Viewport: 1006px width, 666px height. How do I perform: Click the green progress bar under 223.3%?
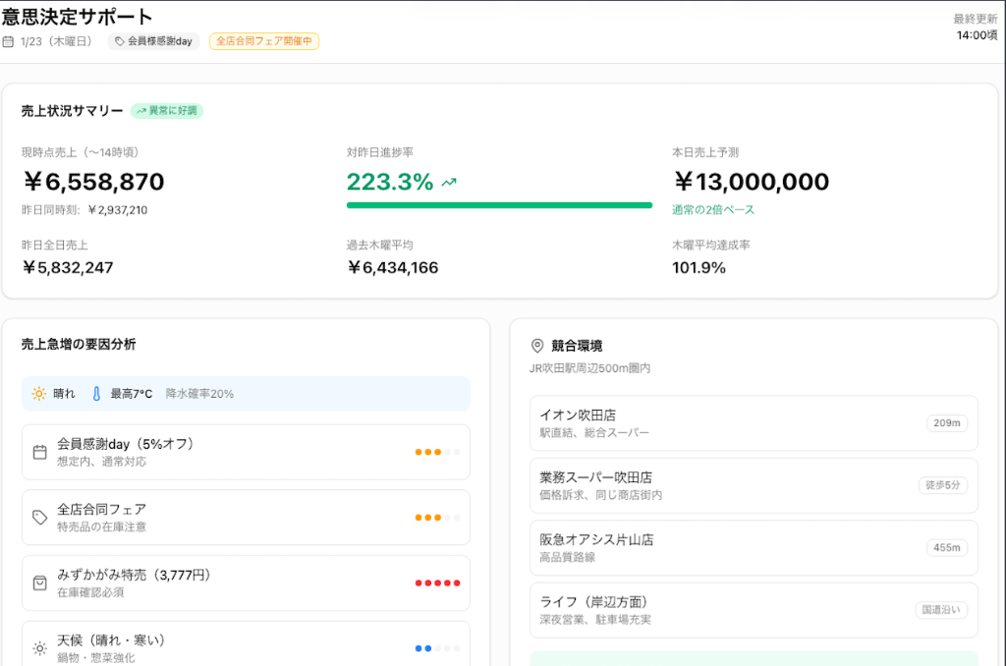click(498, 204)
